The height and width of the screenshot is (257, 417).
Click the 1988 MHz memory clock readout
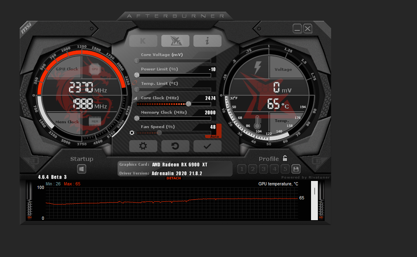click(90, 104)
